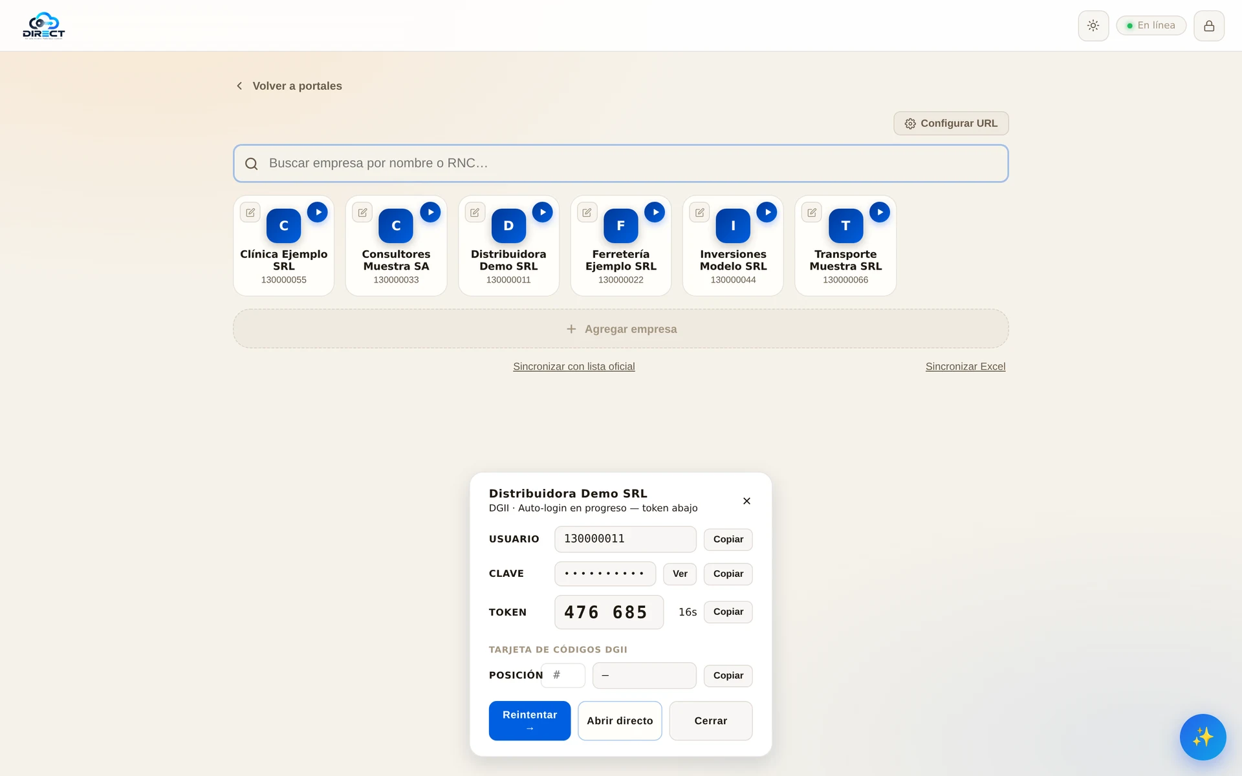
Task: Launch auto-login for Ferretería Ejemplo SRL
Action: (x=655, y=212)
